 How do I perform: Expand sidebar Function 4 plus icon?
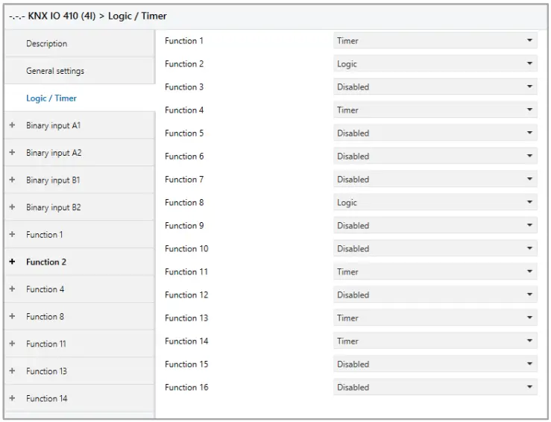[x=12, y=289]
